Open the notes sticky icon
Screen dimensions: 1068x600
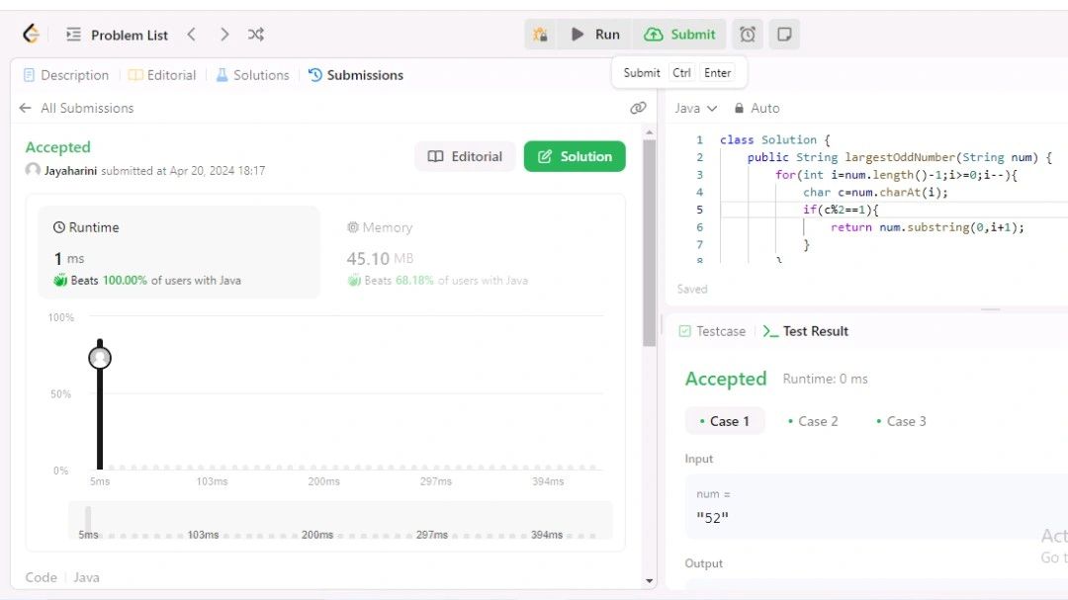pos(784,35)
